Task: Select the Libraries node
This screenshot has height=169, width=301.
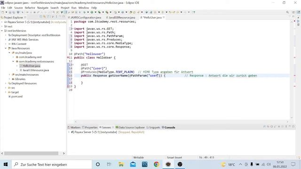Action: point(20,79)
